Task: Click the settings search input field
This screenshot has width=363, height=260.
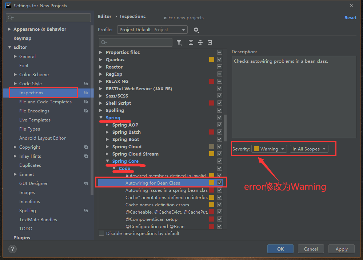Action: tap(48, 18)
